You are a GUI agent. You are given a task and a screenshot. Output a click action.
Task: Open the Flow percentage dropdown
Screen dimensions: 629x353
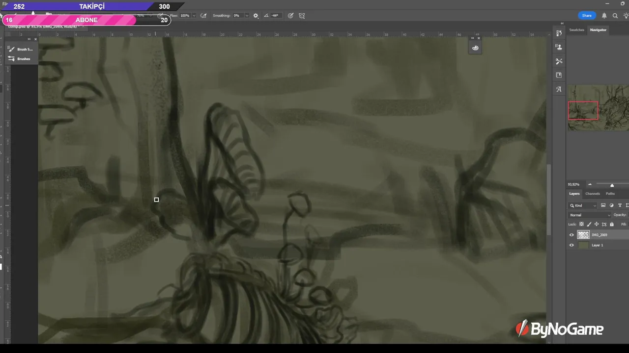194,16
